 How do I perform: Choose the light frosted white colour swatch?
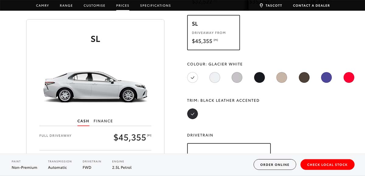[215, 77]
